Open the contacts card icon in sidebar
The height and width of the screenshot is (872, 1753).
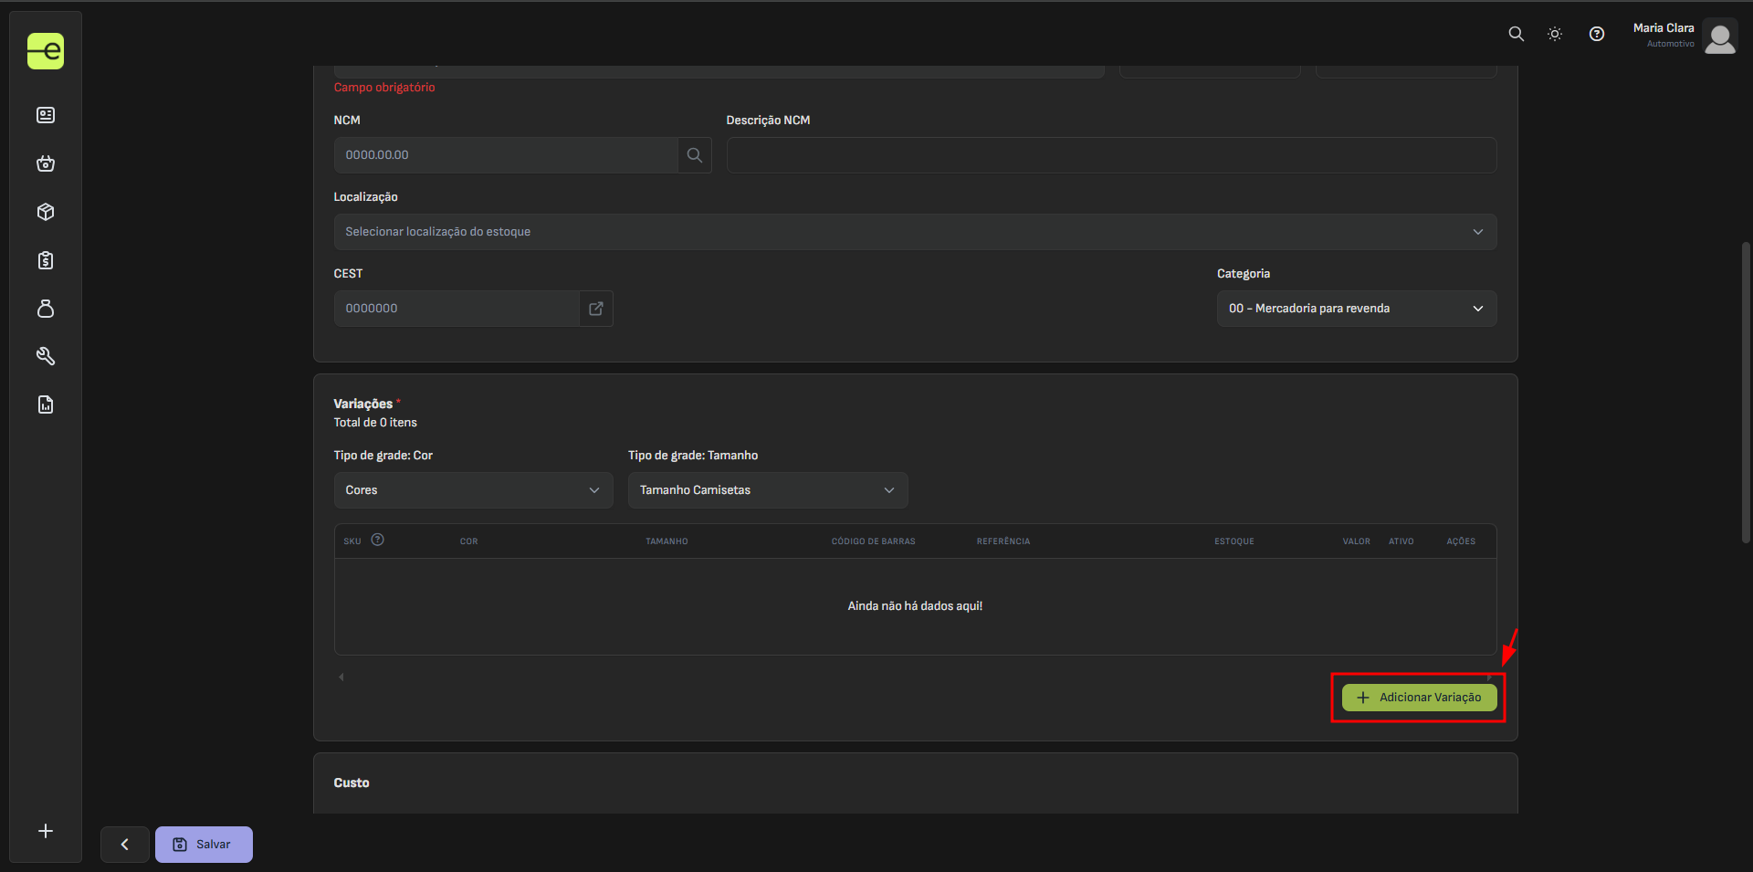click(x=46, y=115)
